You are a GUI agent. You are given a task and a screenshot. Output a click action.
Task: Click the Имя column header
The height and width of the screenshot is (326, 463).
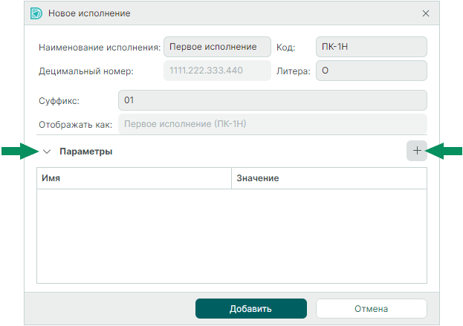click(x=134, y=178)
